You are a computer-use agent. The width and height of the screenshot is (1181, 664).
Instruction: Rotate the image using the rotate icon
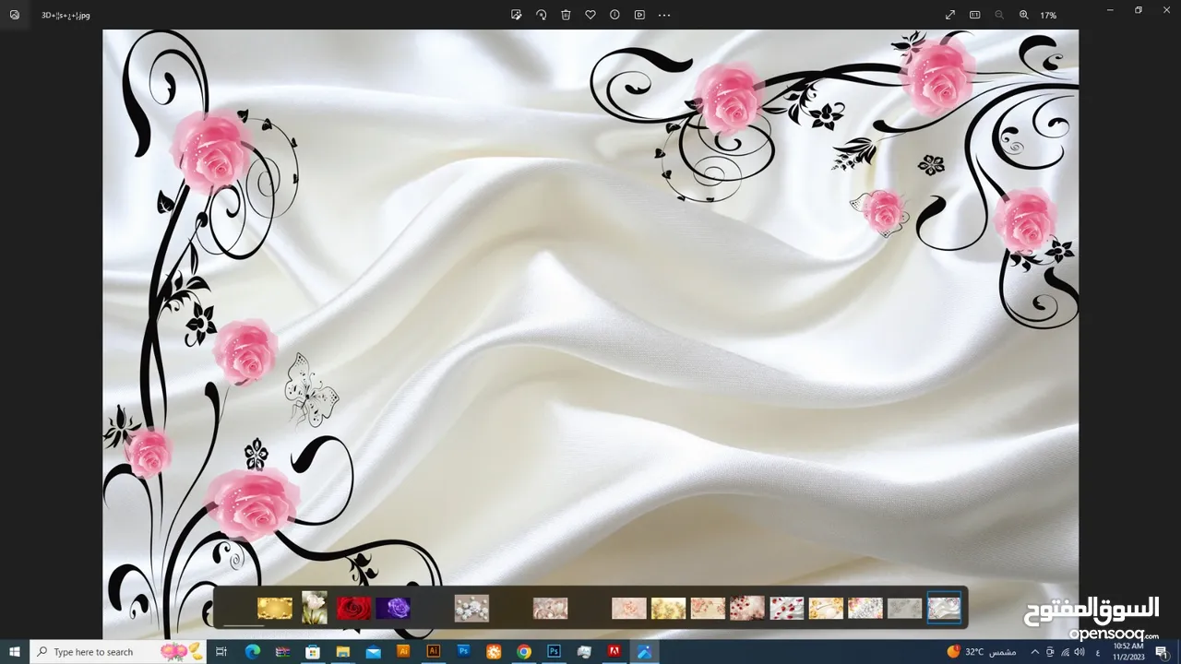[x=542, y=15]
